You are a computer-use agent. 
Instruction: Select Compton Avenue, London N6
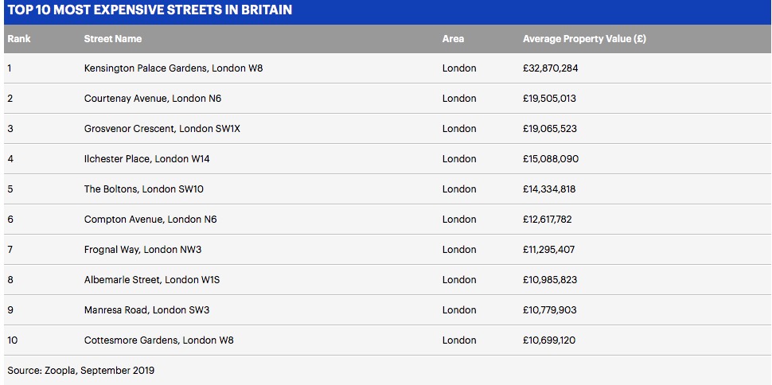tap(150, 219)
